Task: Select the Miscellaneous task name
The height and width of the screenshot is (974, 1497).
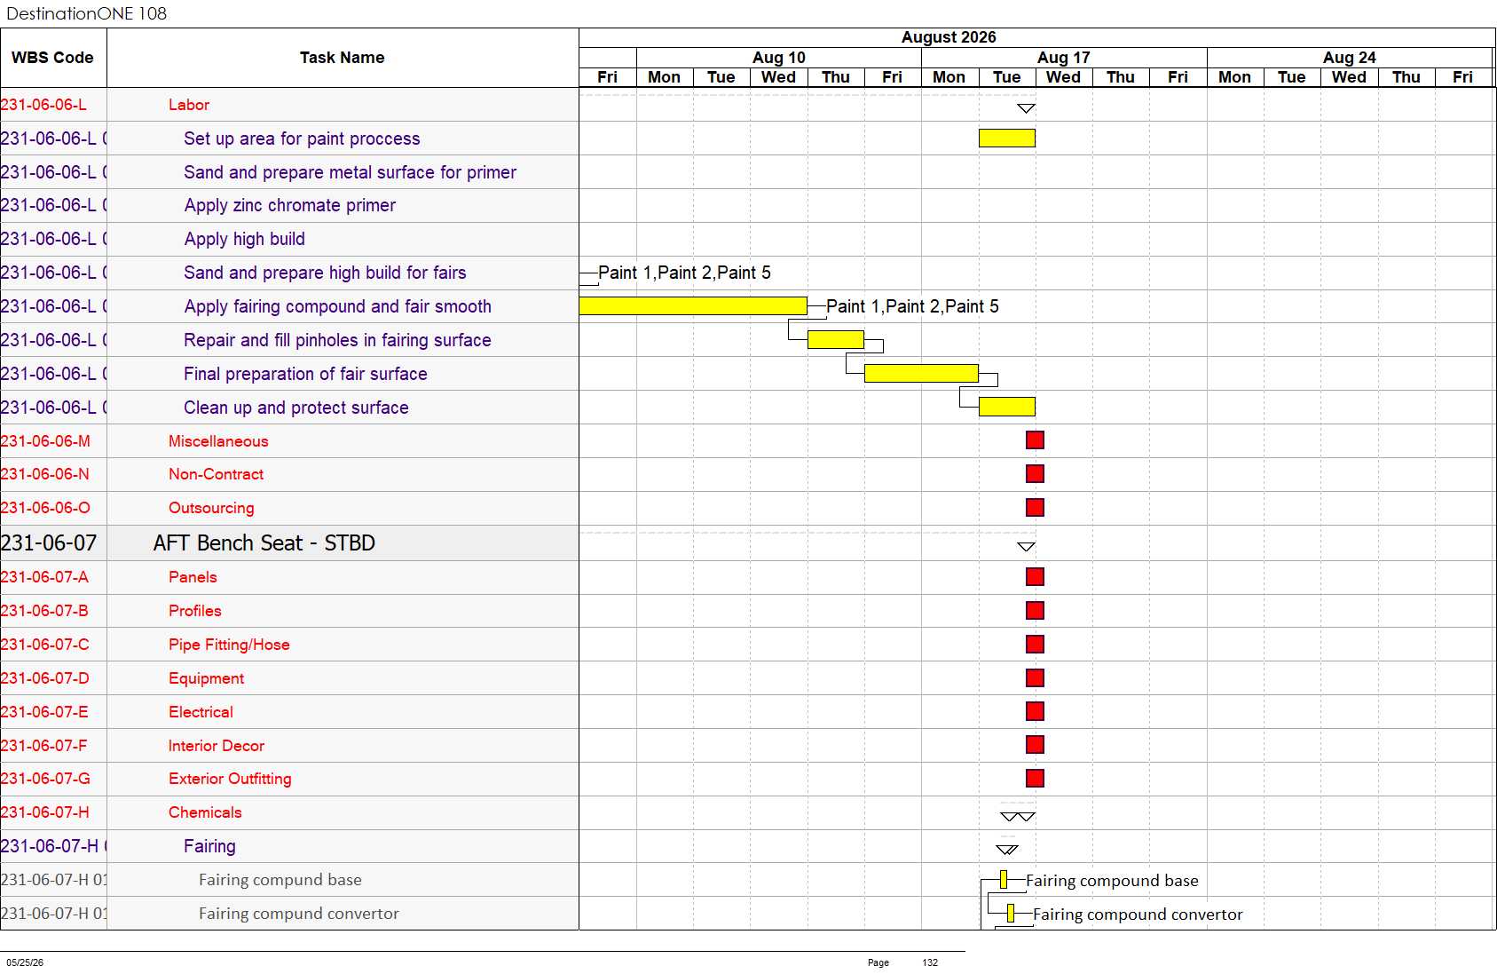Action: coord(218,441)
